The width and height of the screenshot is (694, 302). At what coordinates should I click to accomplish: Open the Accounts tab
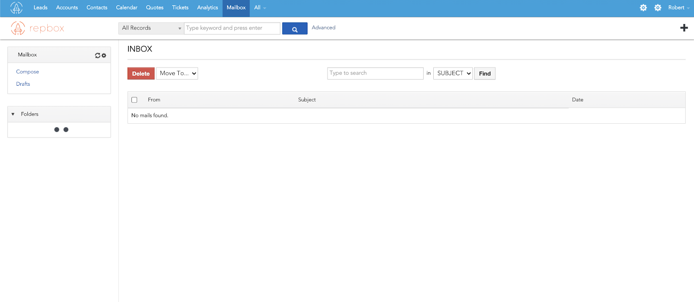tap(67, 8)
